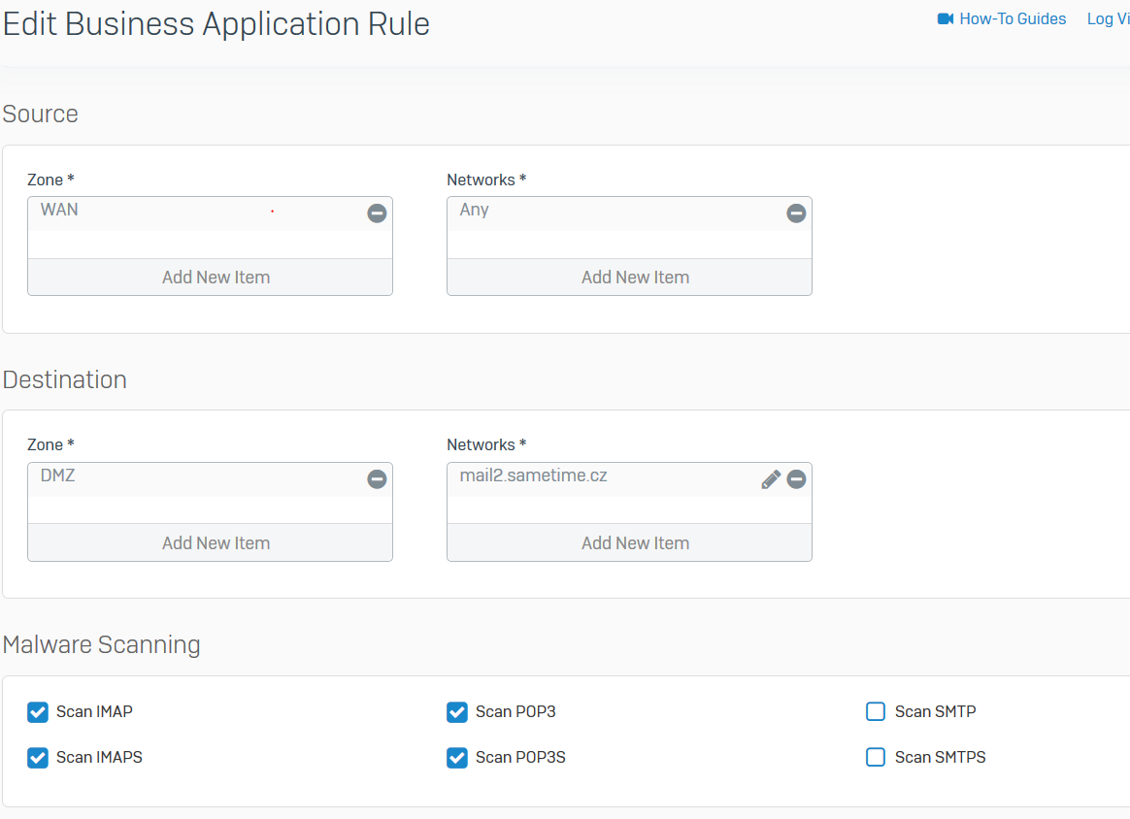This screenshot has height=819, width=1130.
Task: Remove Any from the source networks list
Action: click(796, 213)
